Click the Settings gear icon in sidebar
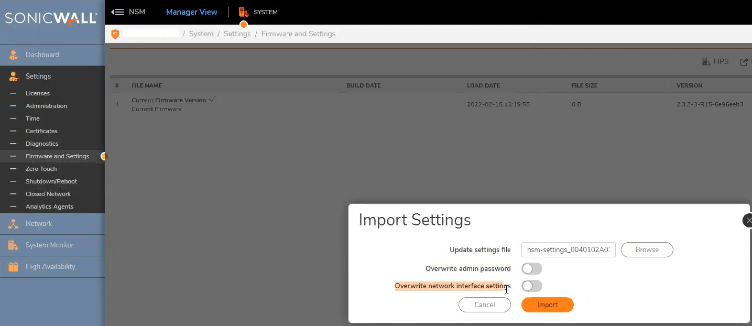The height and width of the screenshot is (326, 752). [x=14, y=77]
